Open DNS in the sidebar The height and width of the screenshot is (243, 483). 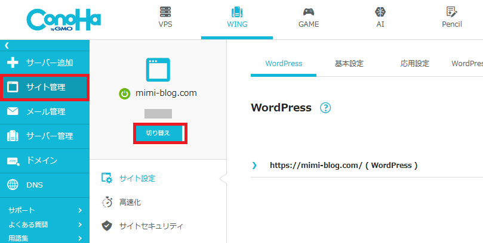tap(45, 185)
